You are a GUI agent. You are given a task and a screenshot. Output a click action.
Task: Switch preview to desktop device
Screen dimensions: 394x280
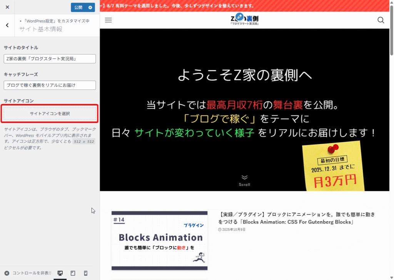pyautogui.click(x=60, y=273)
